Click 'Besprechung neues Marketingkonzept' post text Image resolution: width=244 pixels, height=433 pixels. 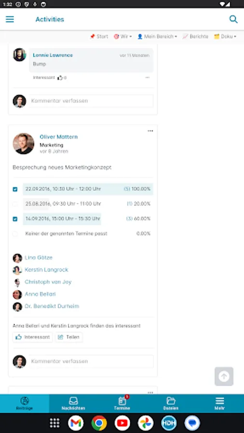[62, 167]
